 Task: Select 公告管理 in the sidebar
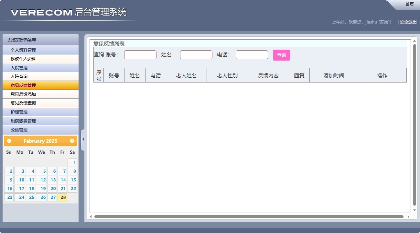(40, 130)
